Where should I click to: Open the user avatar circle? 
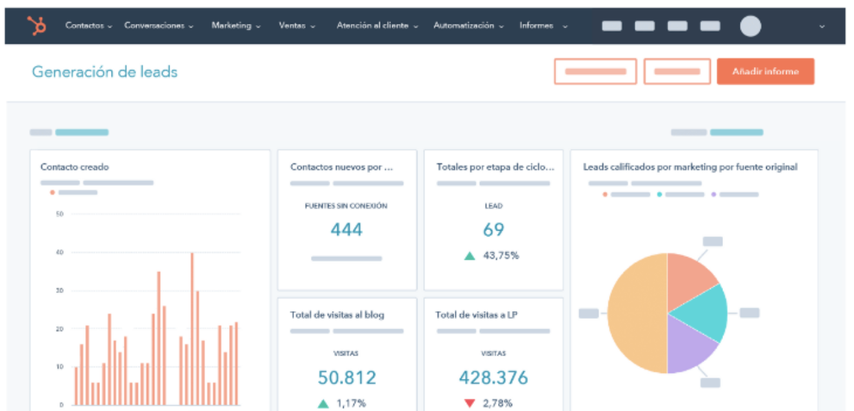click(x=750, y=26)
